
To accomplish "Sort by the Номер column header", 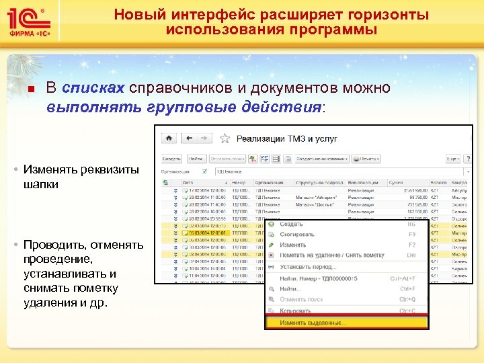I will (x=242, y=183).
